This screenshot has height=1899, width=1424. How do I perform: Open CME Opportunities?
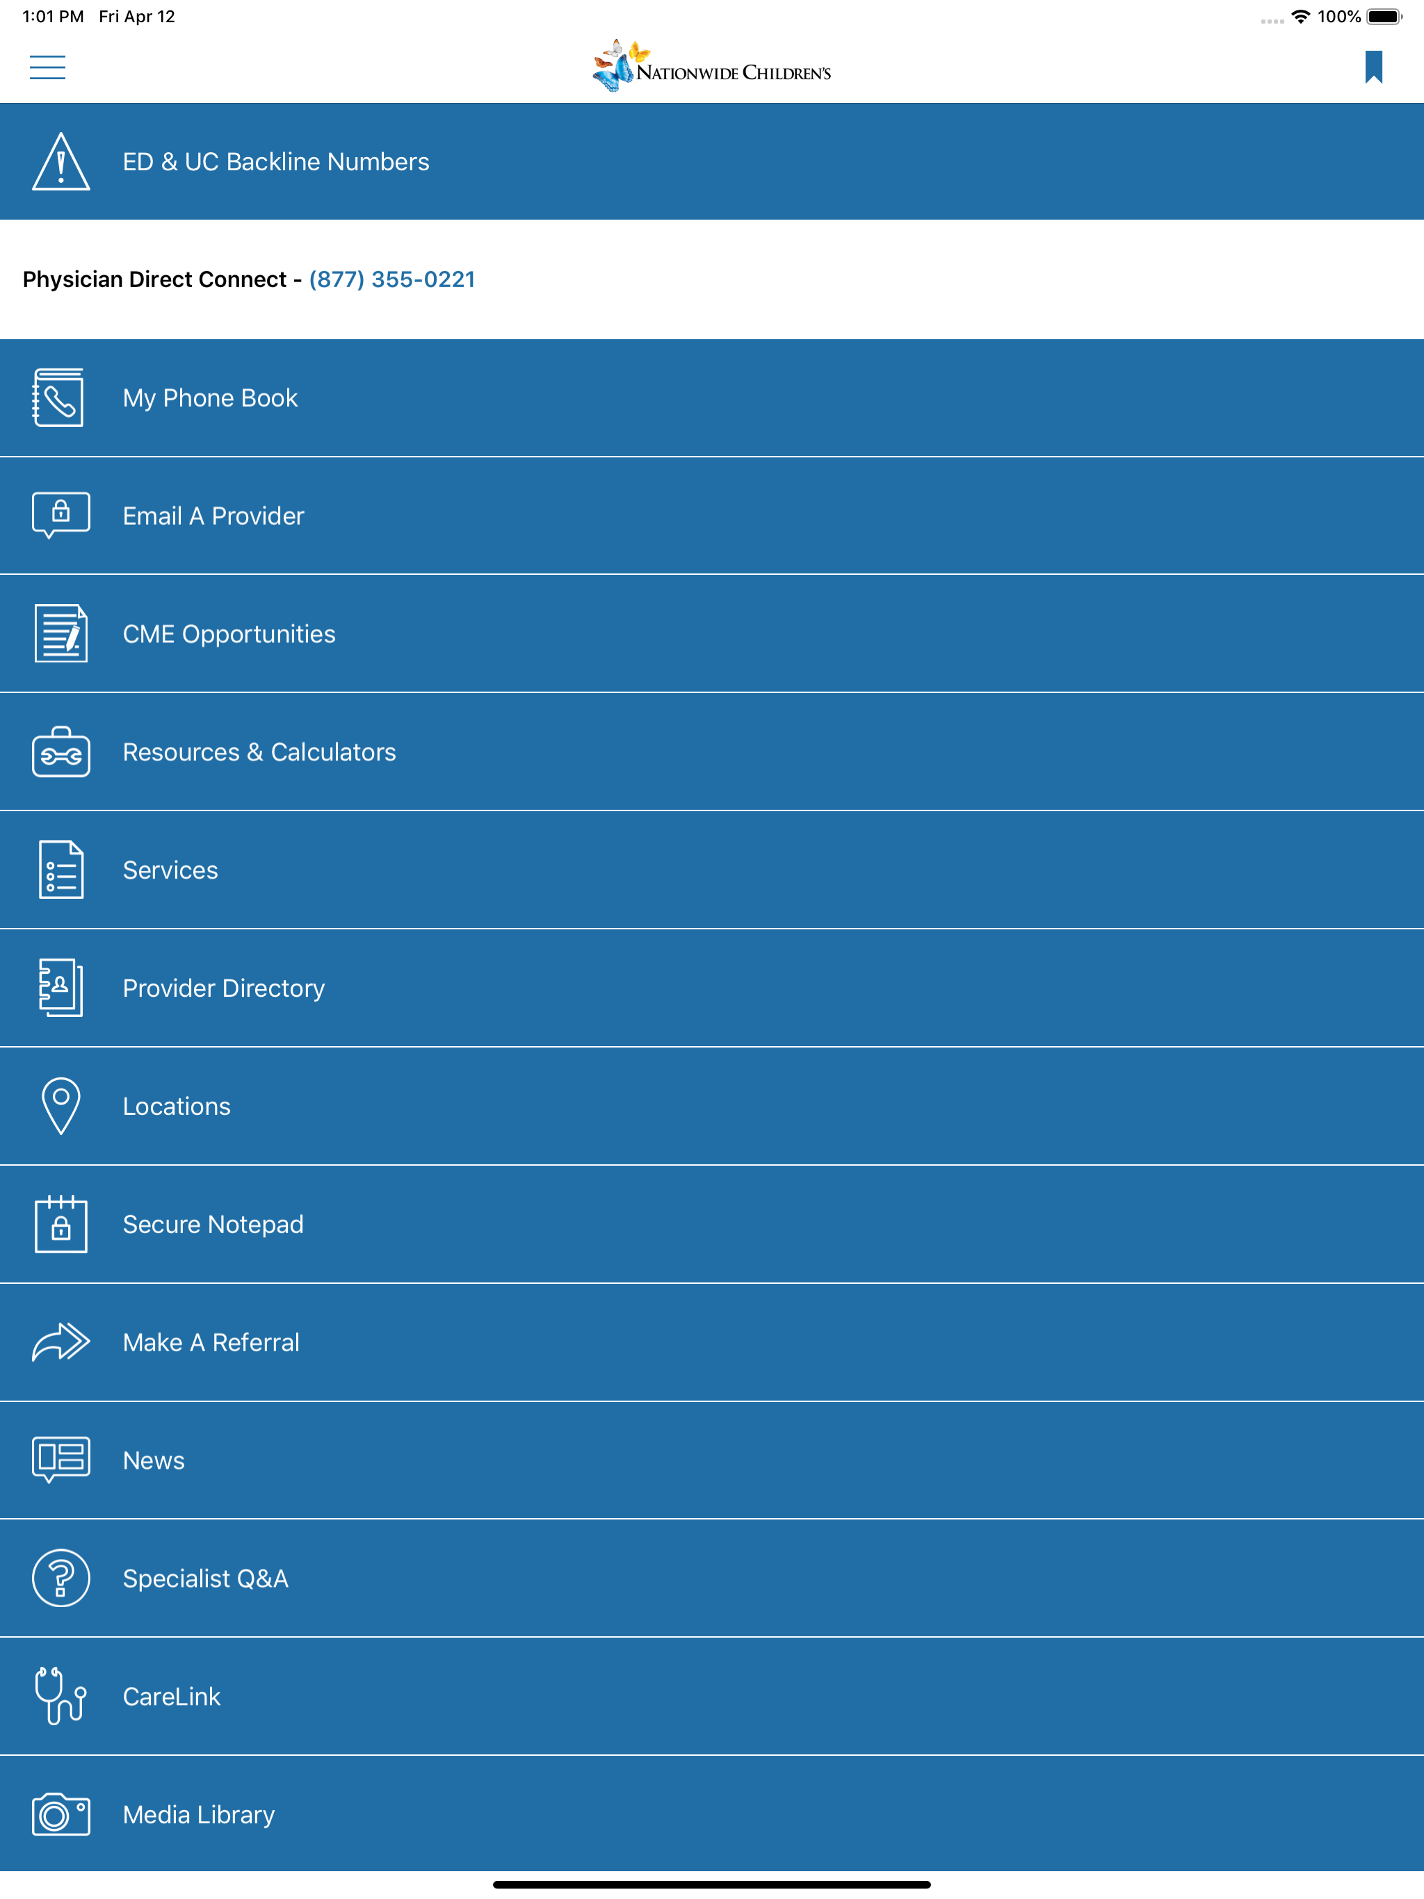712,633
